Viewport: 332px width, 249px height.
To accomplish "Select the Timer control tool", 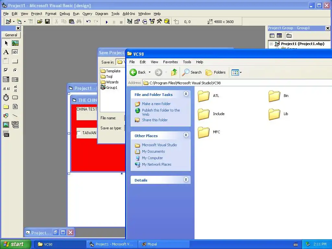I will (x=6, y=97).
